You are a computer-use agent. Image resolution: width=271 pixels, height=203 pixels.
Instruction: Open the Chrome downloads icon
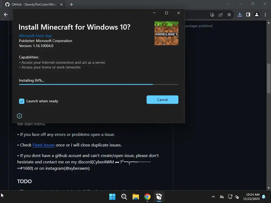(x=240, y=15)
